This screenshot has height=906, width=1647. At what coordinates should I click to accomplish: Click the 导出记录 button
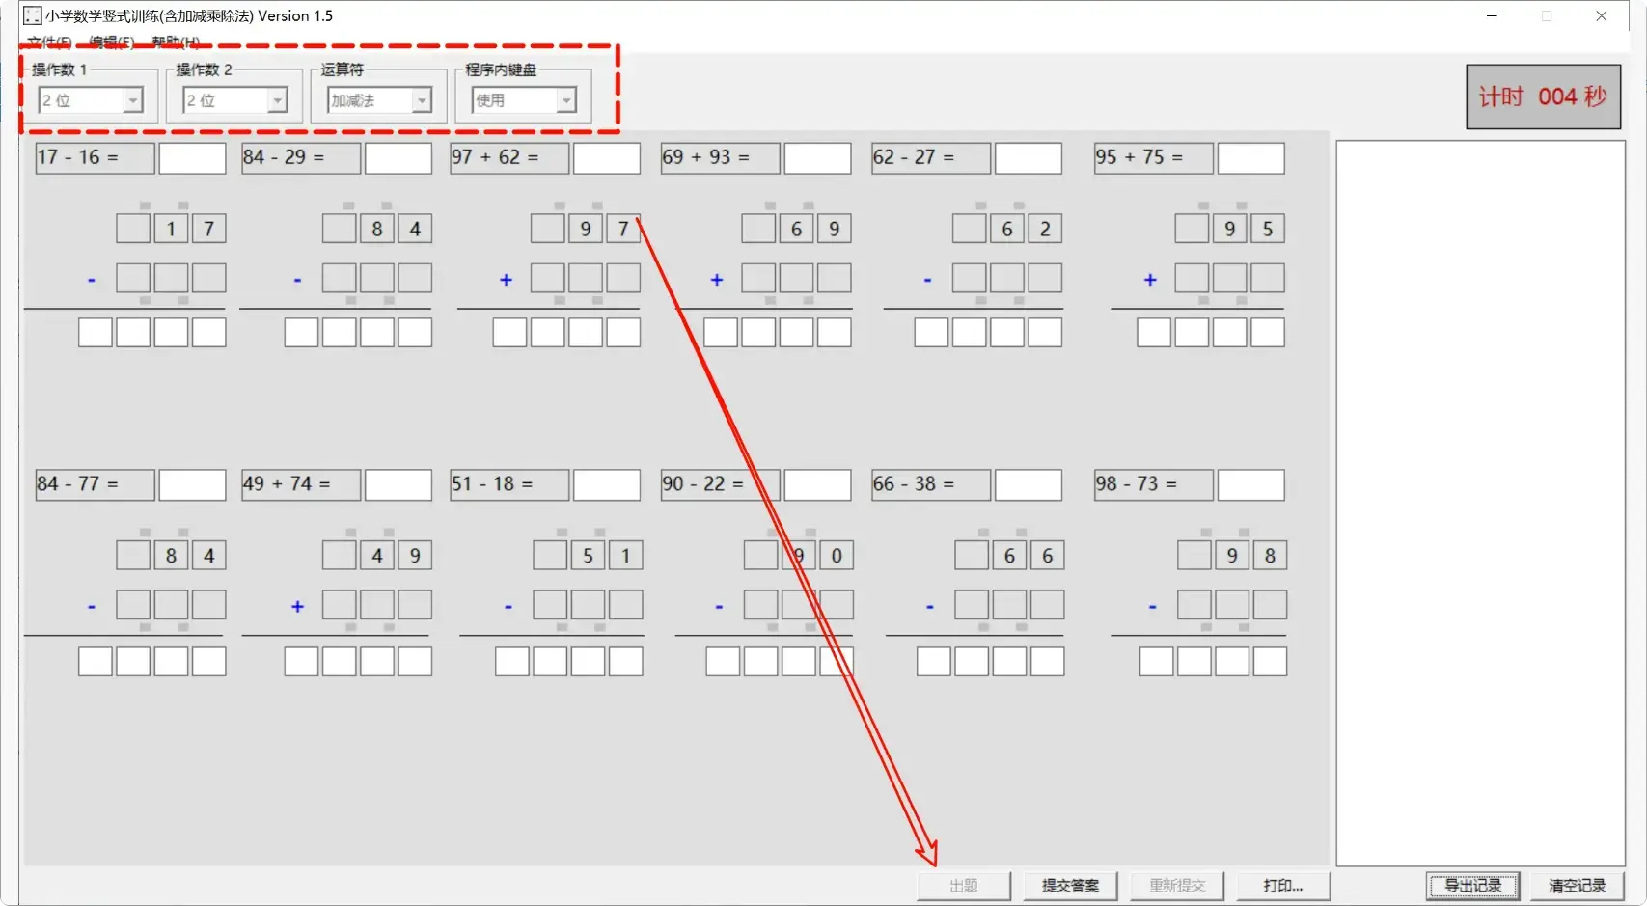(1472, 885)
